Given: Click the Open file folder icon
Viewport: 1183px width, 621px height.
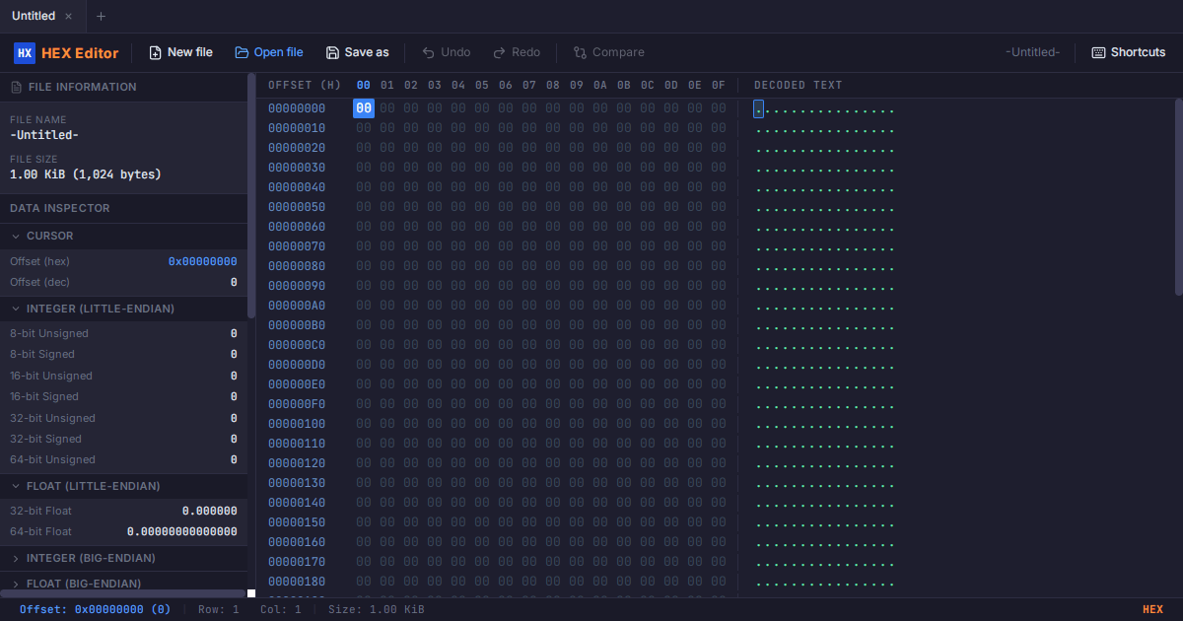Looking at the screenshot, I should click(x=242, y=52).
